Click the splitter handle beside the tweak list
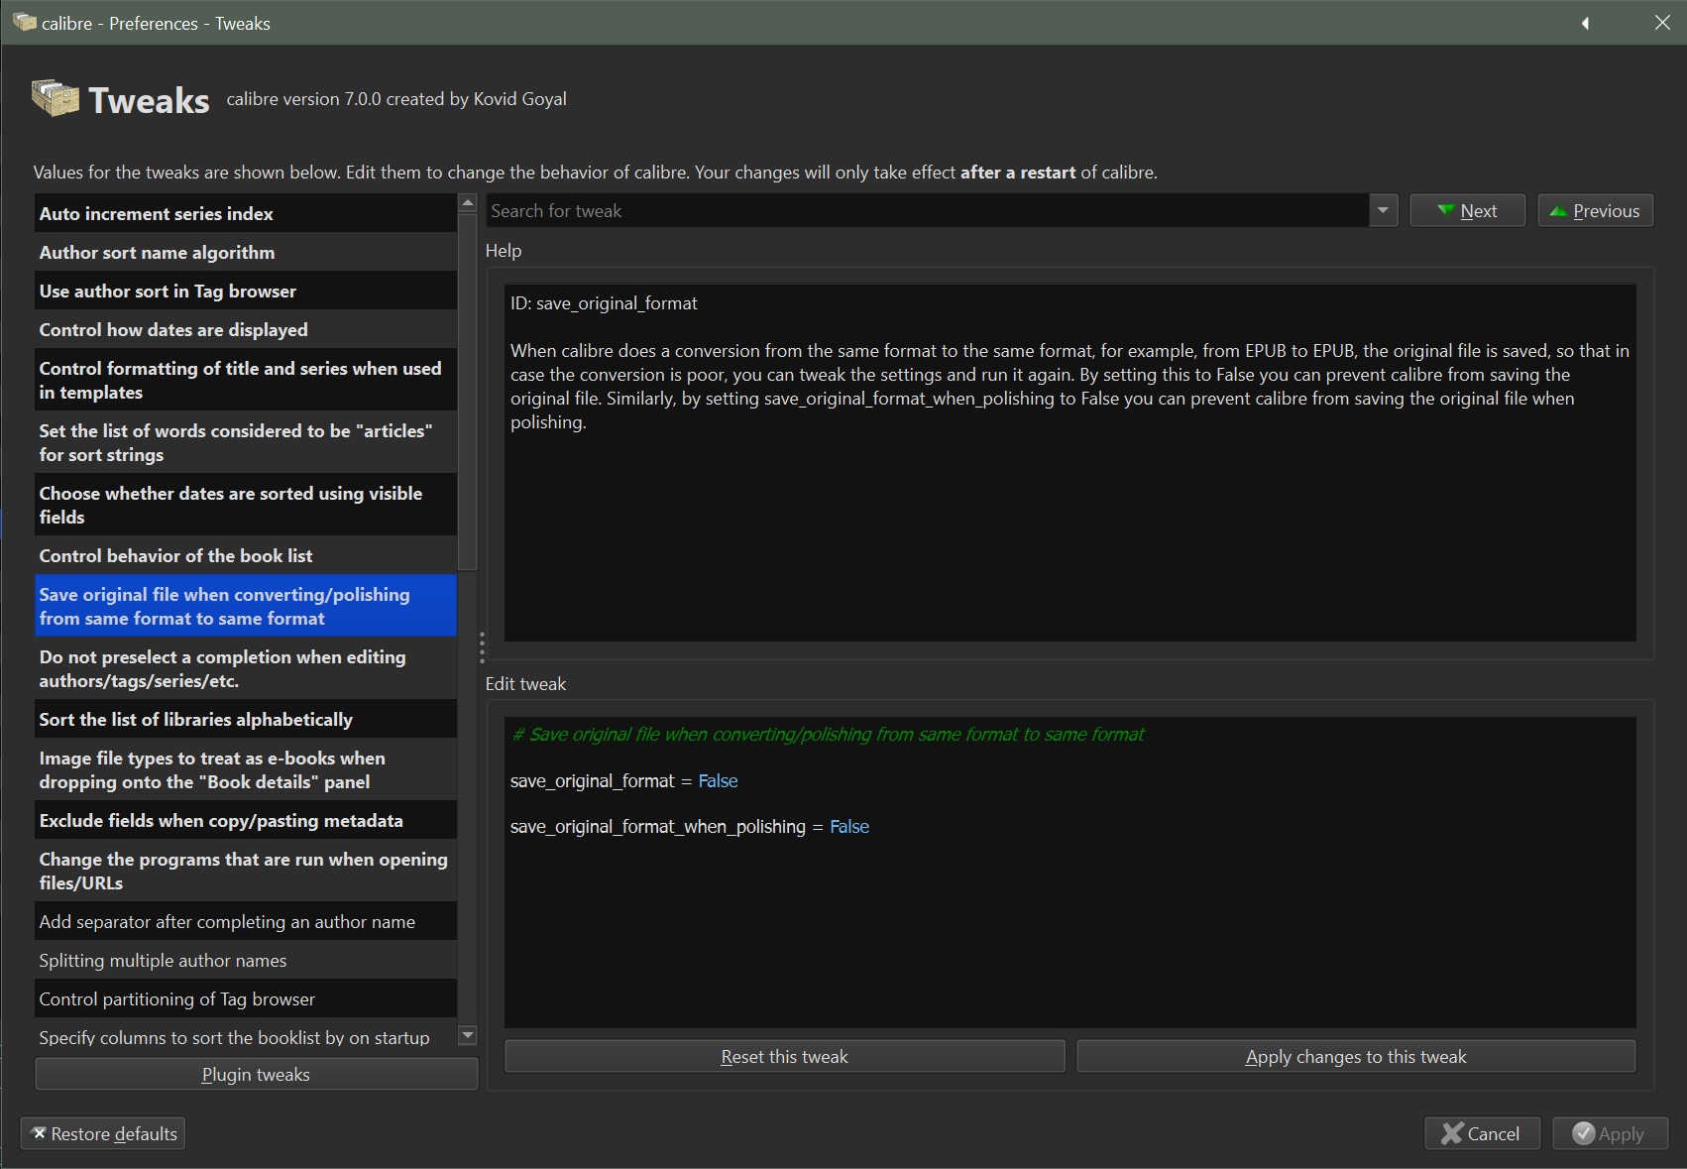 click(x=482, y=647)
